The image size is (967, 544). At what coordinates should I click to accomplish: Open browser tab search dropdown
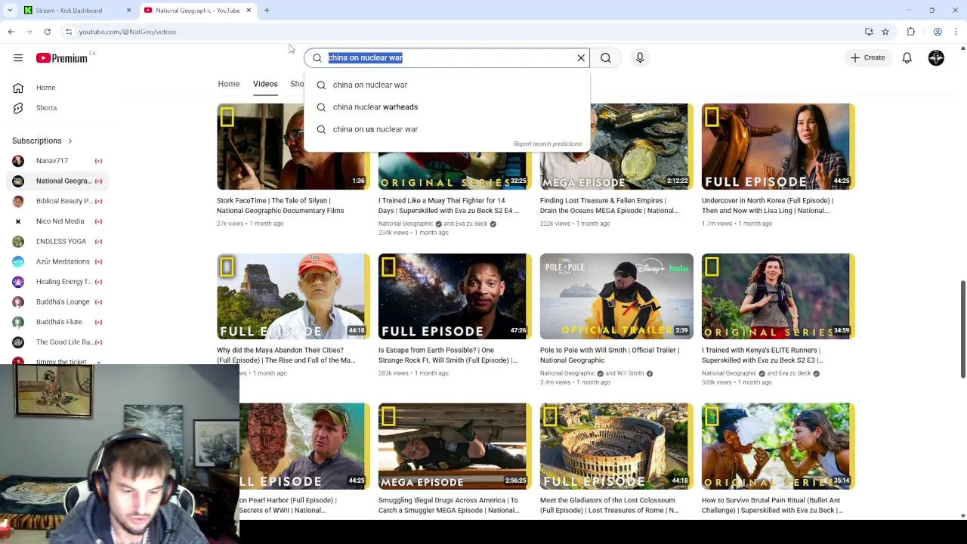pos(10,11)
